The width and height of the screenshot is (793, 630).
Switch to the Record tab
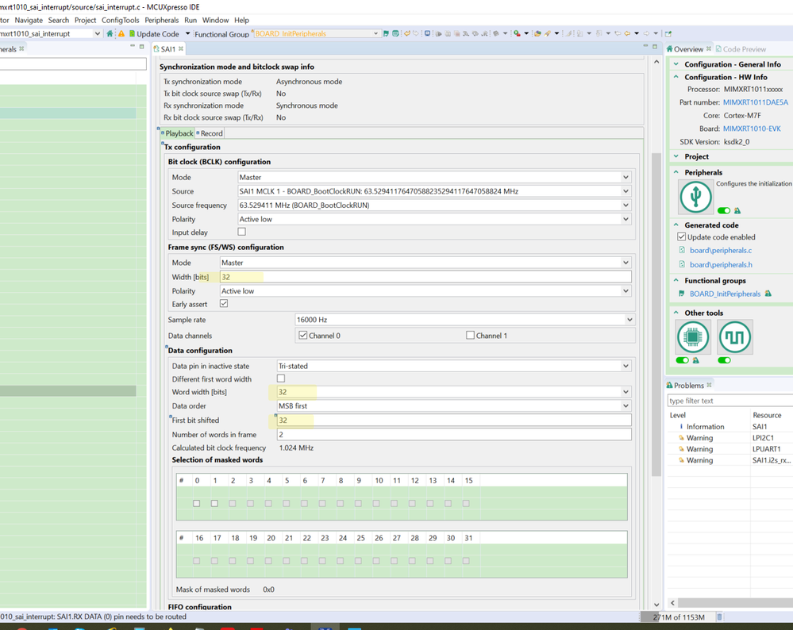(210, 133)
